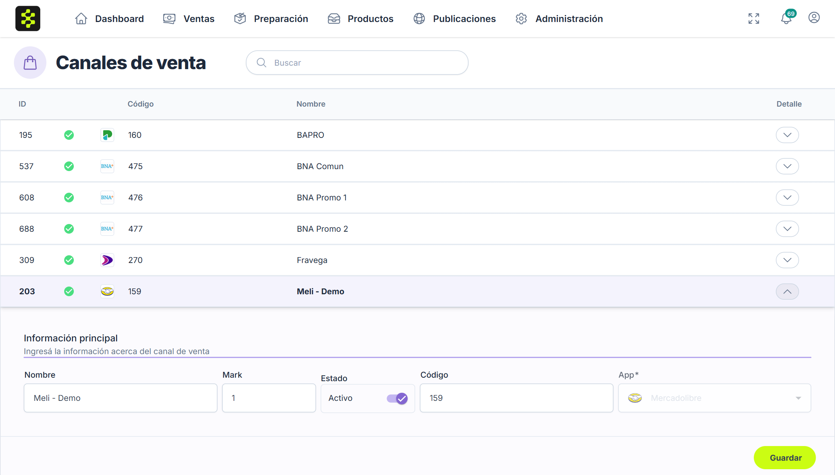Expand the BNA Comun row details

[x=787, y=166]
